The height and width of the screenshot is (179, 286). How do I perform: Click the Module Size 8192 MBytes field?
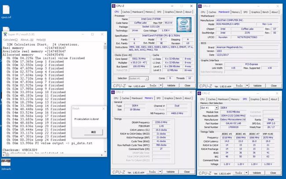pos(233,112)
